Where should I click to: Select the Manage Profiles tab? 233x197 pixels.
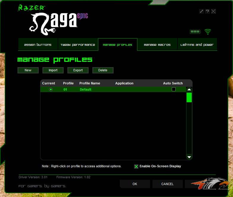click(118, 45)
